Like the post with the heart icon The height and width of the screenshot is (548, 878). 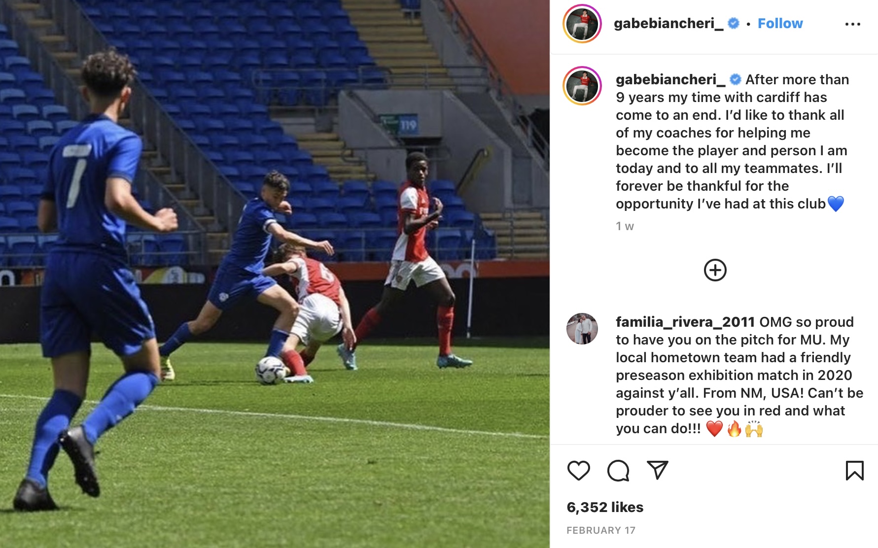point(578,471)
